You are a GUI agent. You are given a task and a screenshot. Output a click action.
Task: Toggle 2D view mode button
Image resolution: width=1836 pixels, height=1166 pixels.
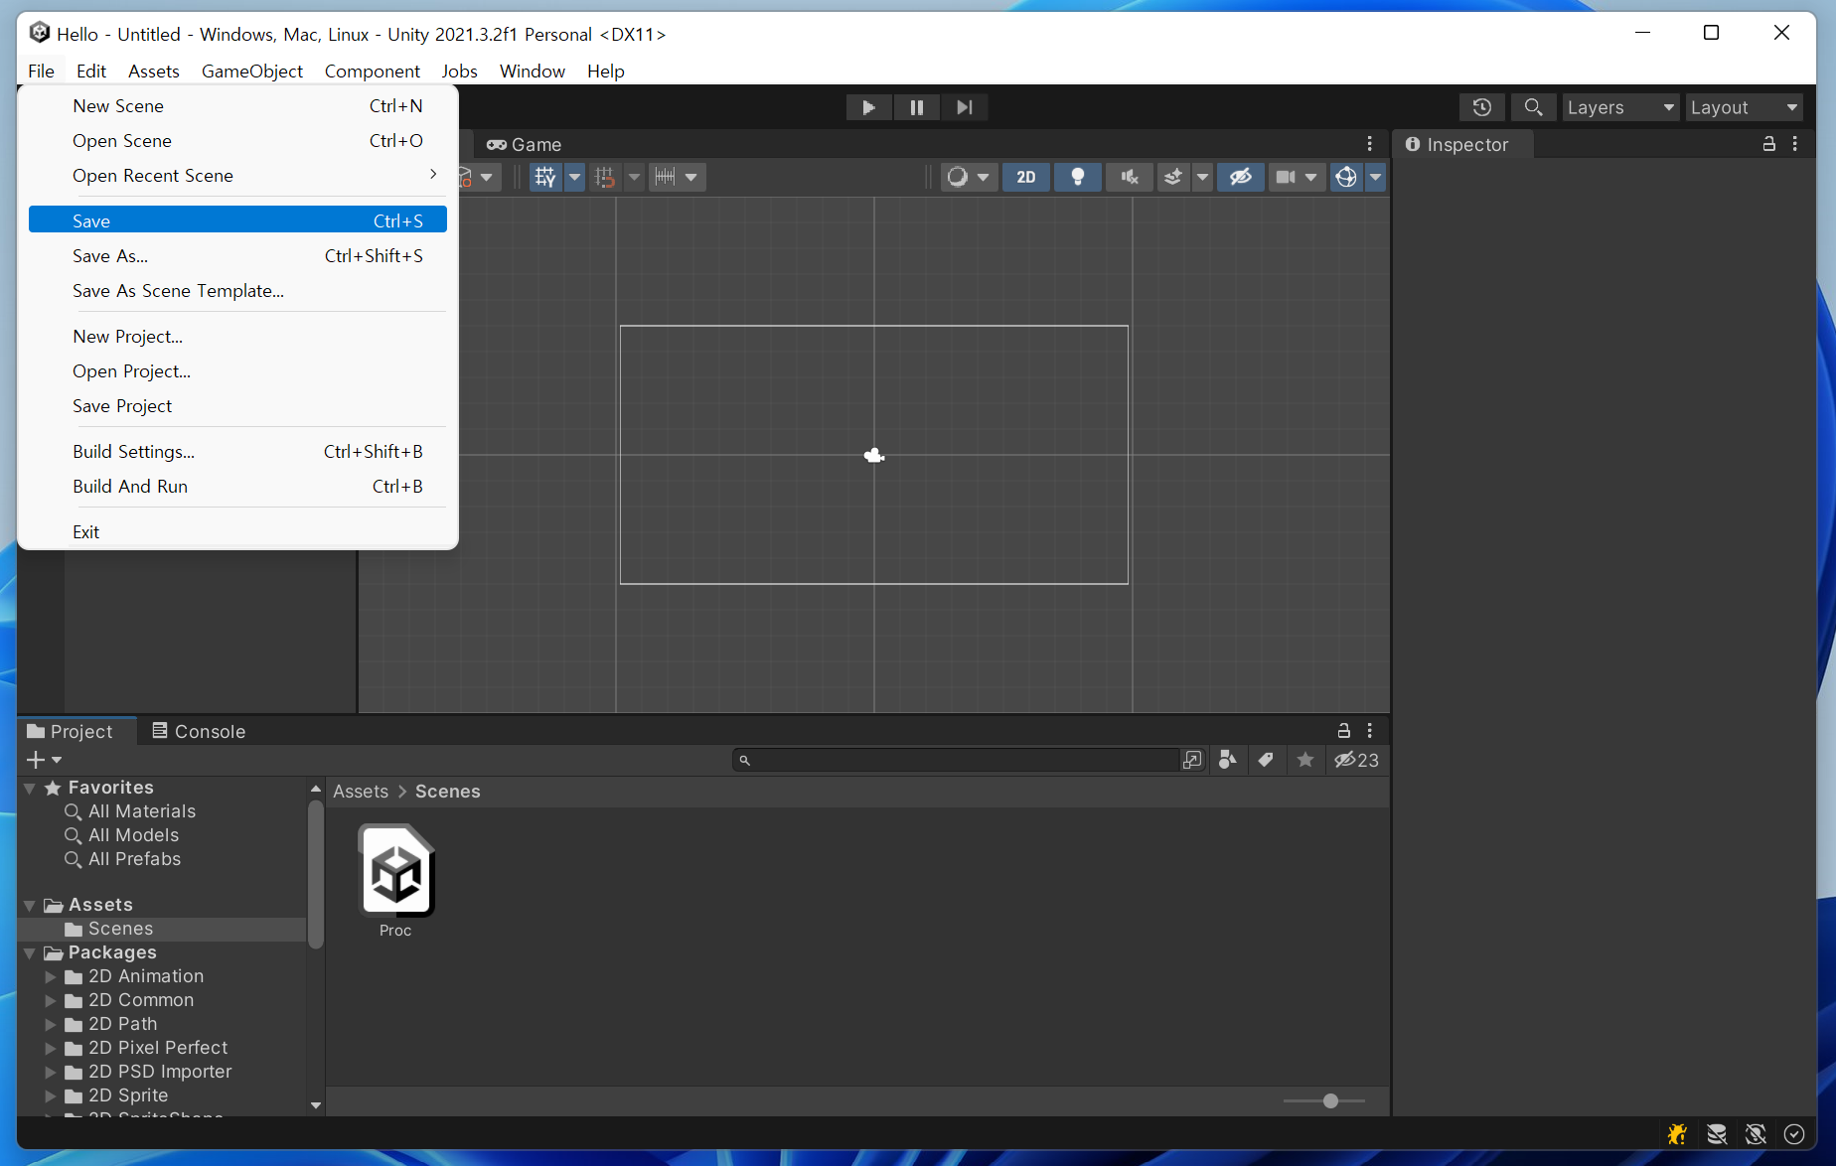(x=1026, y=177)
